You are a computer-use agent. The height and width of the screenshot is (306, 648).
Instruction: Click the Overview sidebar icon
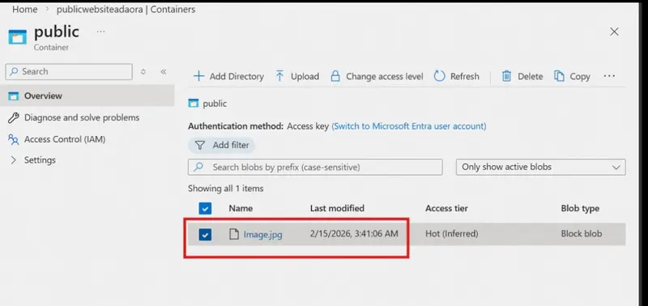pos(14,96)
